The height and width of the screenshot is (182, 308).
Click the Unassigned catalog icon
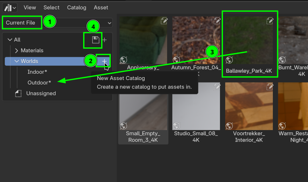click(18, 93)
